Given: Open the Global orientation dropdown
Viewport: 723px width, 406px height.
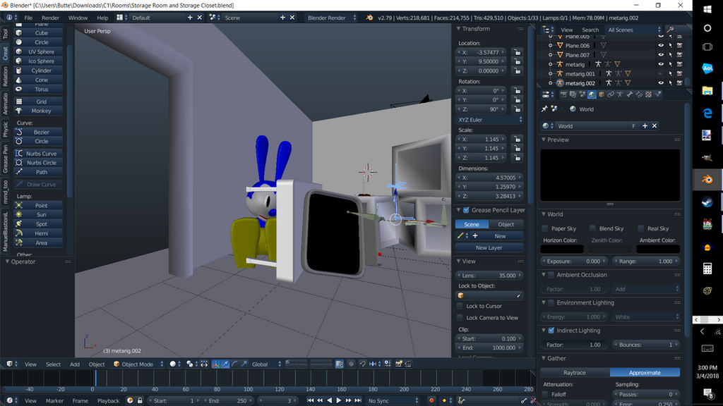Looking at the screenshot, I should point(265,364).
